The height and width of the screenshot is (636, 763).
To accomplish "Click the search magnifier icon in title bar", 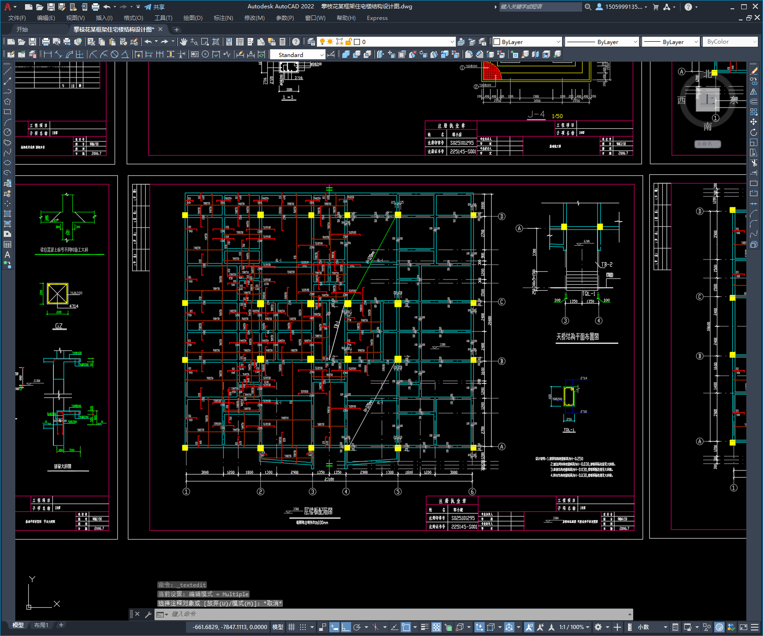I will tap(588, 7).
